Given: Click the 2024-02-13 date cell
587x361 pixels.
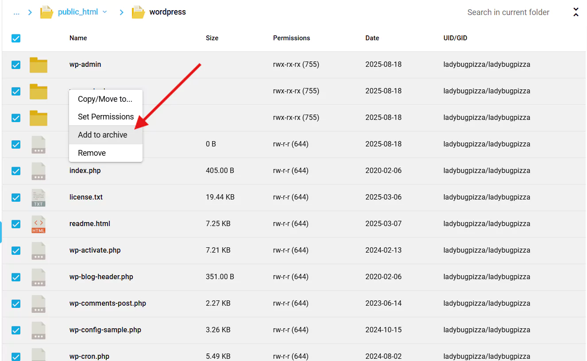Looking at the screenshot, I should (x=383, y=250).
